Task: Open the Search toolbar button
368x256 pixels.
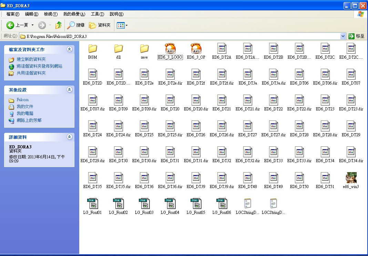Action: coord(76,25)
